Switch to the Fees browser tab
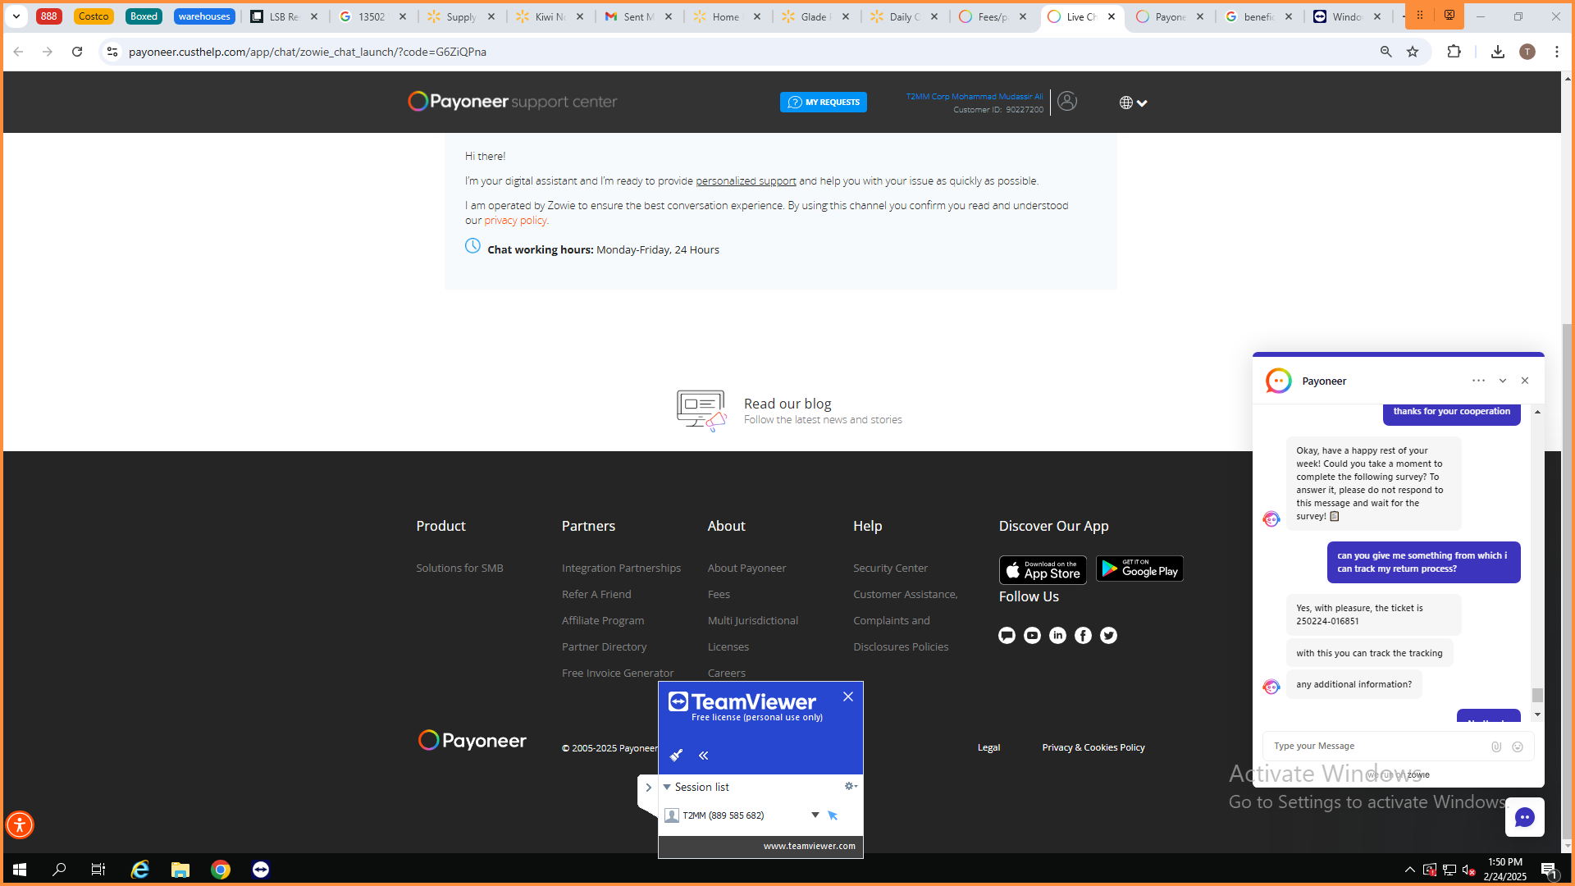This screenshot has height=886, width=1575. coord(993,16)
